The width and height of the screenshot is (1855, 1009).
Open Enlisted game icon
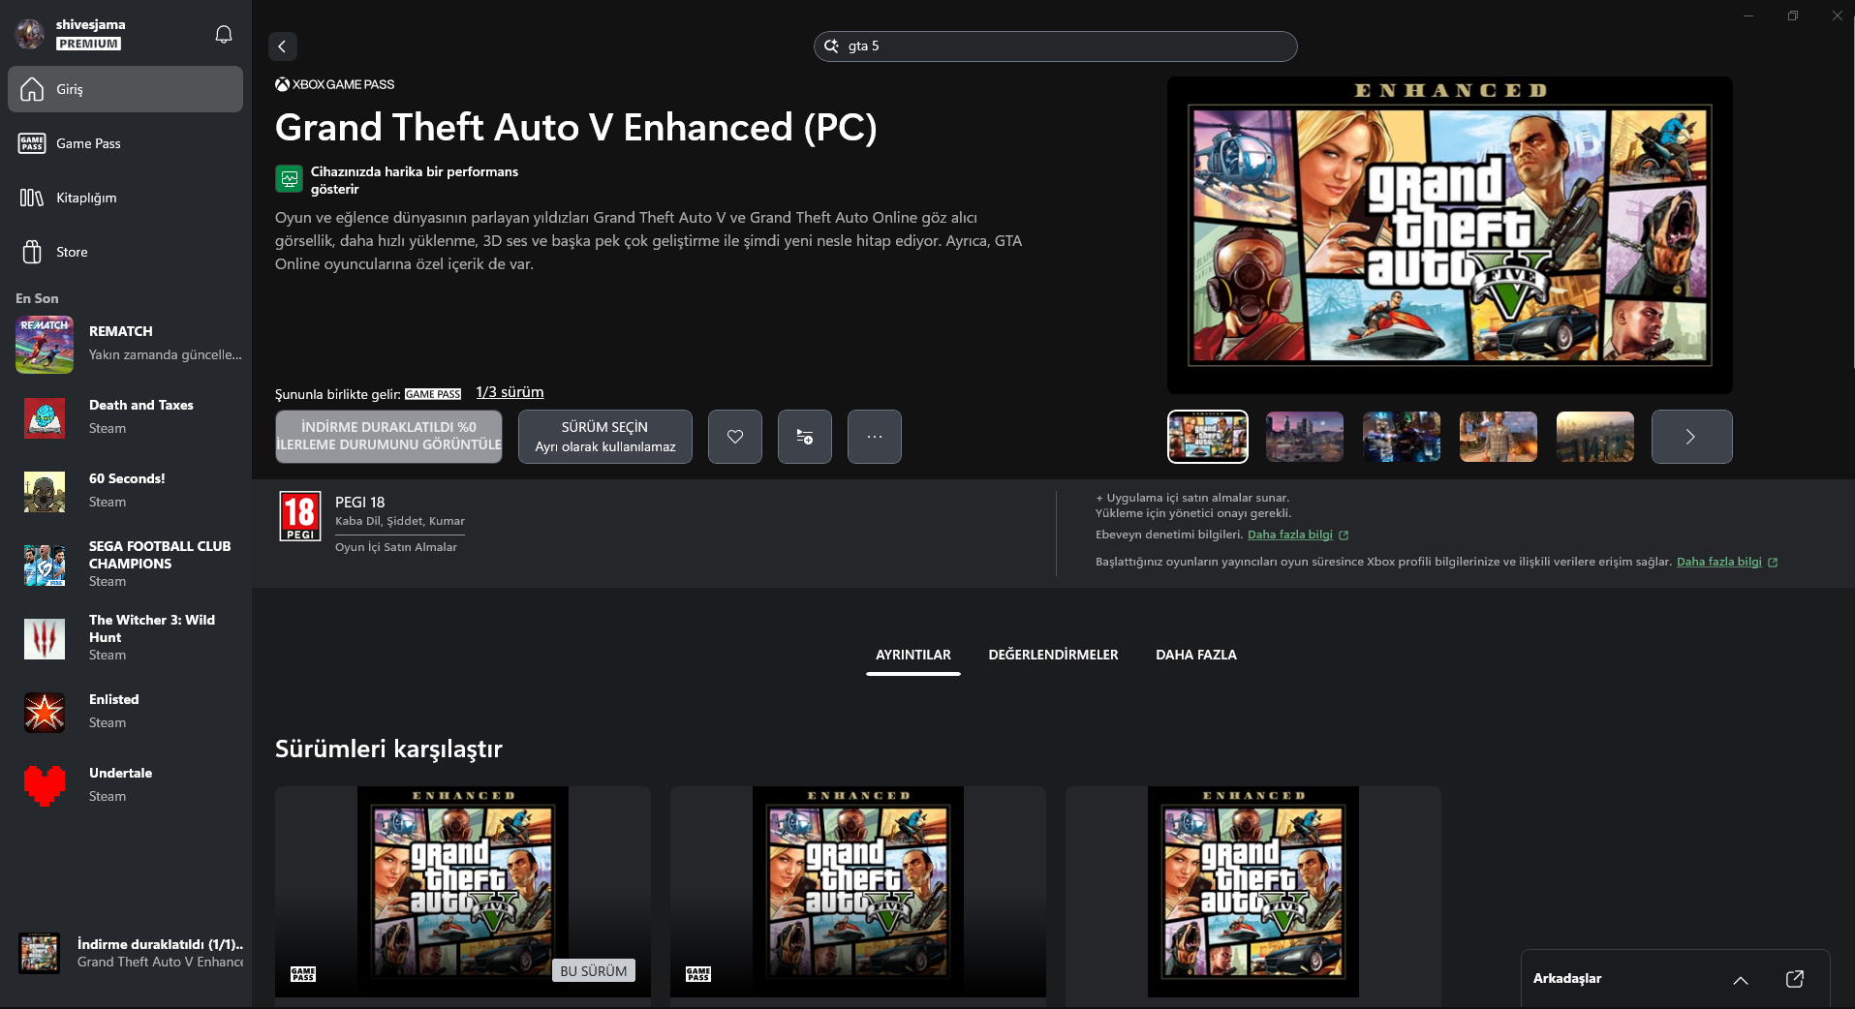click(x=45, y=712)
